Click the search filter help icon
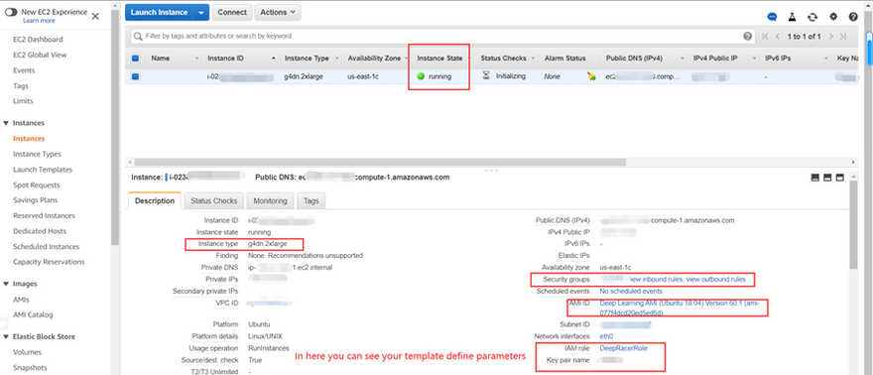The image size is (873, 375). click(x=748, y=36)
